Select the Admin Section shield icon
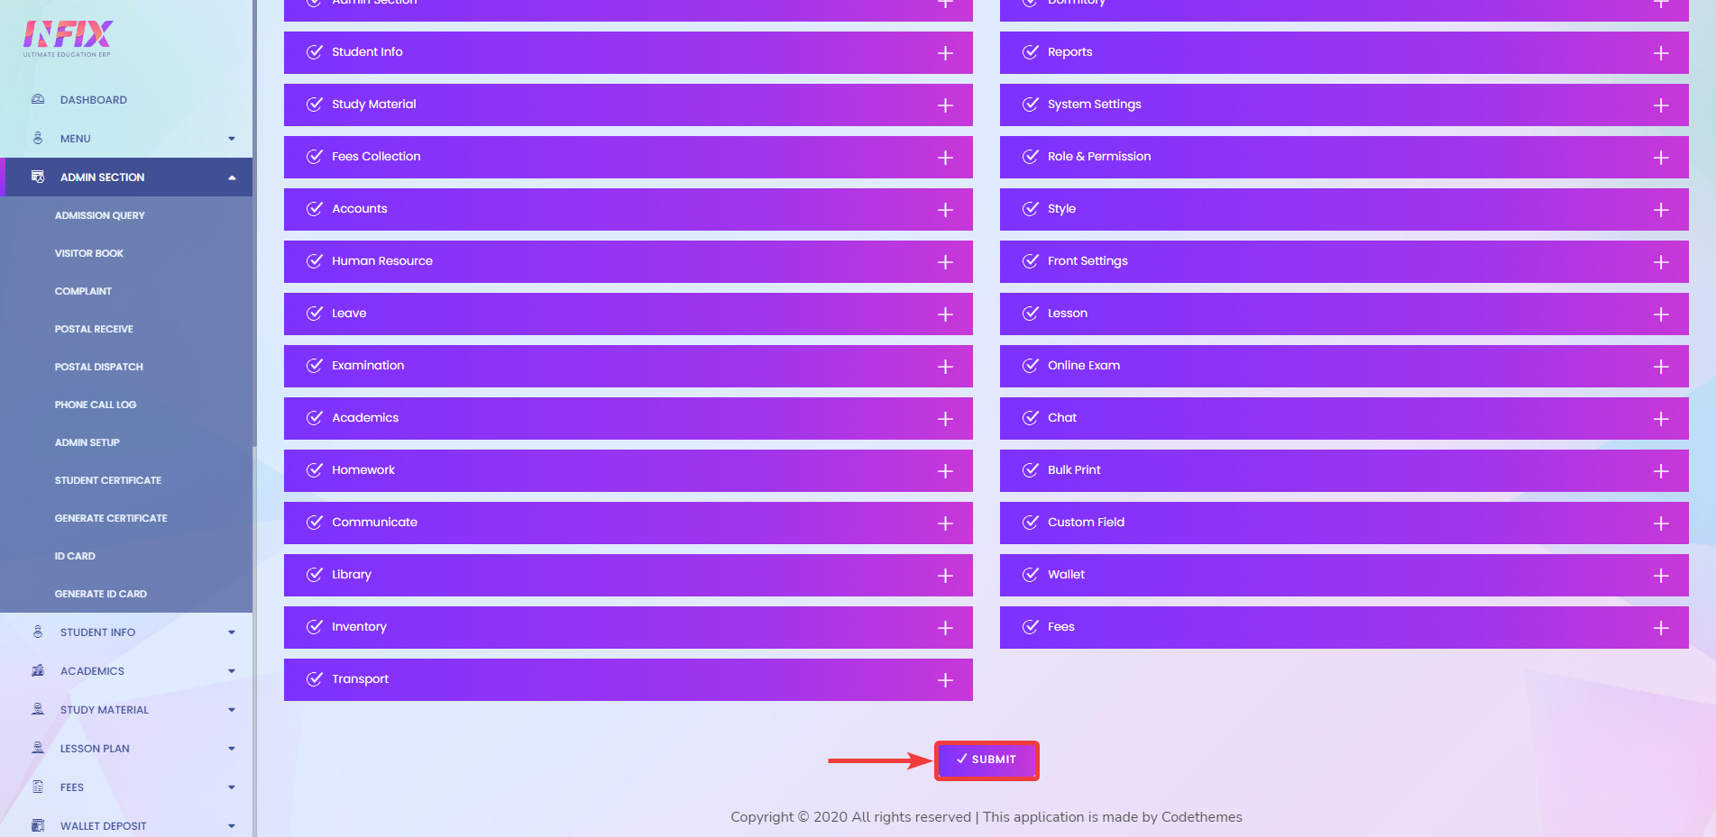This screenshot has width=1716, height=837. pos(38,177)
